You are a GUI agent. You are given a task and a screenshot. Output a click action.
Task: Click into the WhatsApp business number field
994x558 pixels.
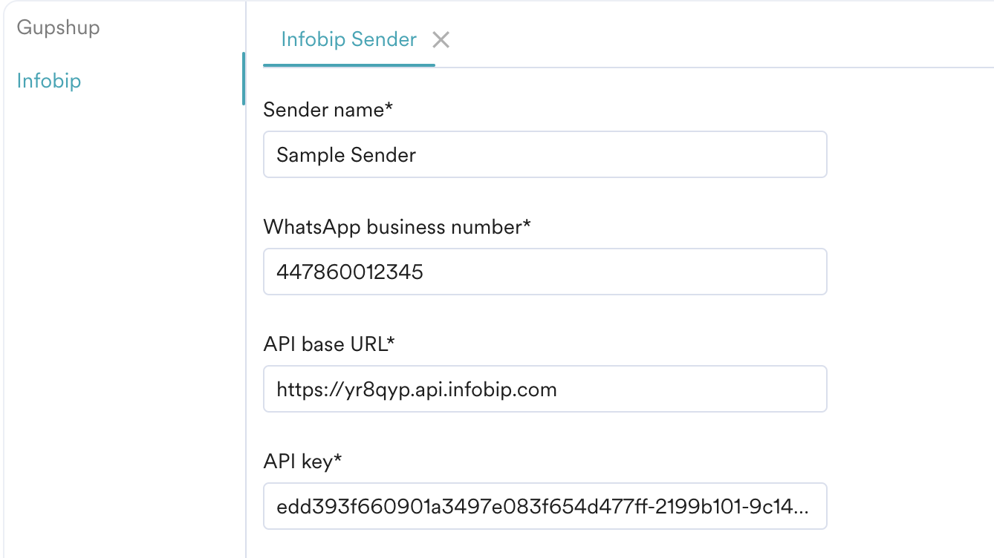point(545,272)
